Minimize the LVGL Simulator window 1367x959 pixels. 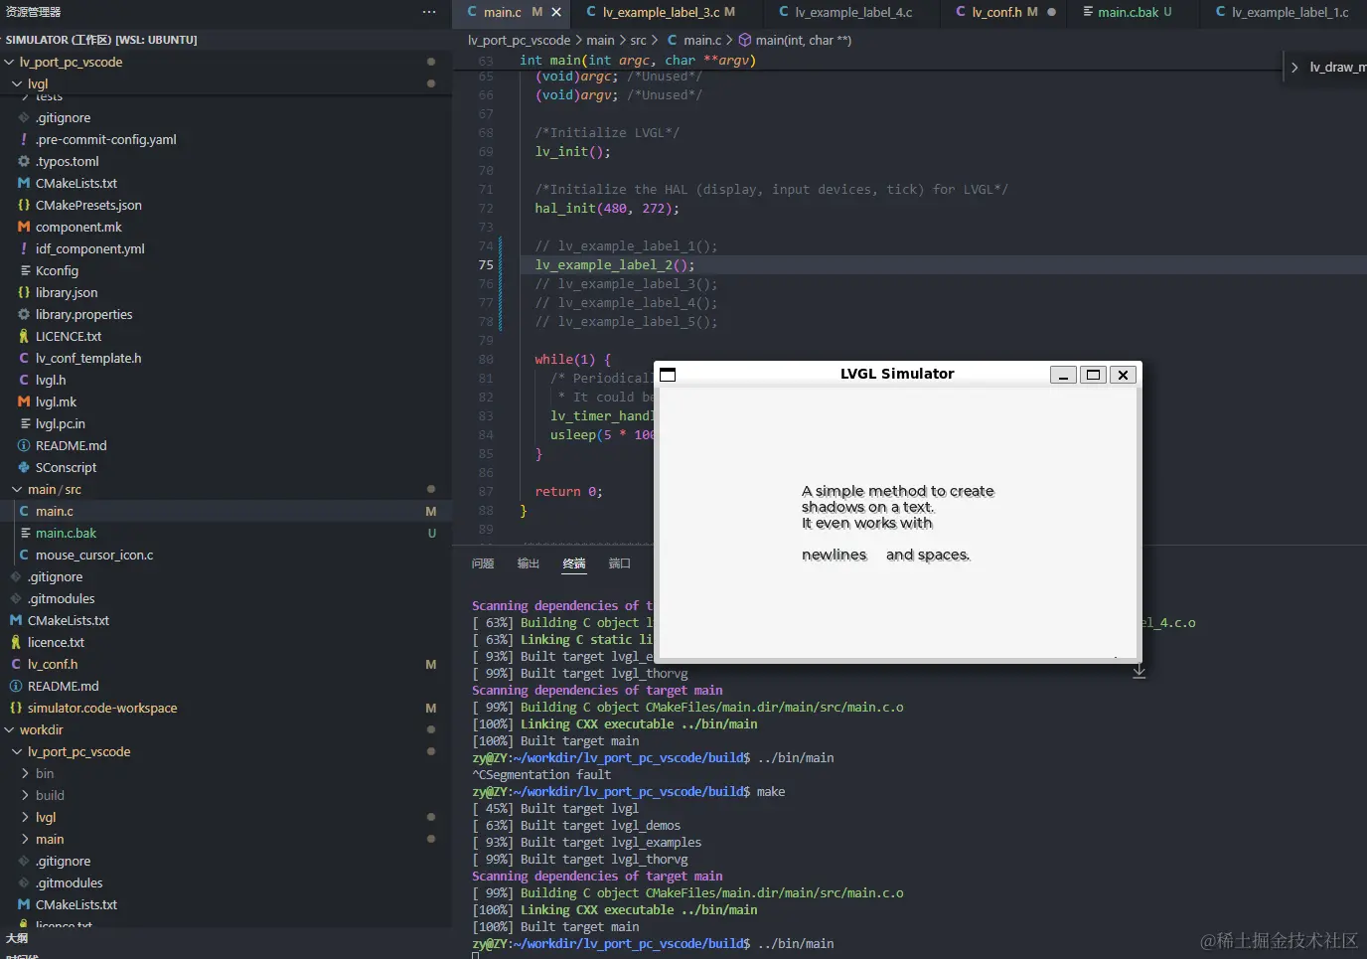pos(1063,375)
